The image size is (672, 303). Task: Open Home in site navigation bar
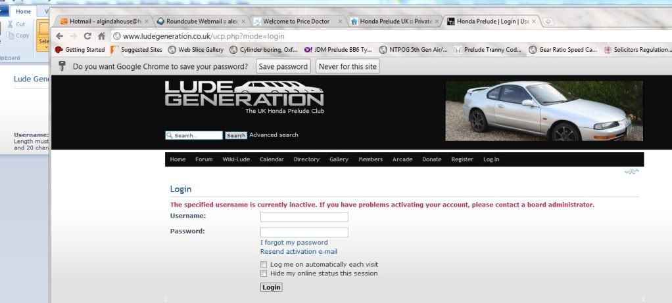(178, 159)
